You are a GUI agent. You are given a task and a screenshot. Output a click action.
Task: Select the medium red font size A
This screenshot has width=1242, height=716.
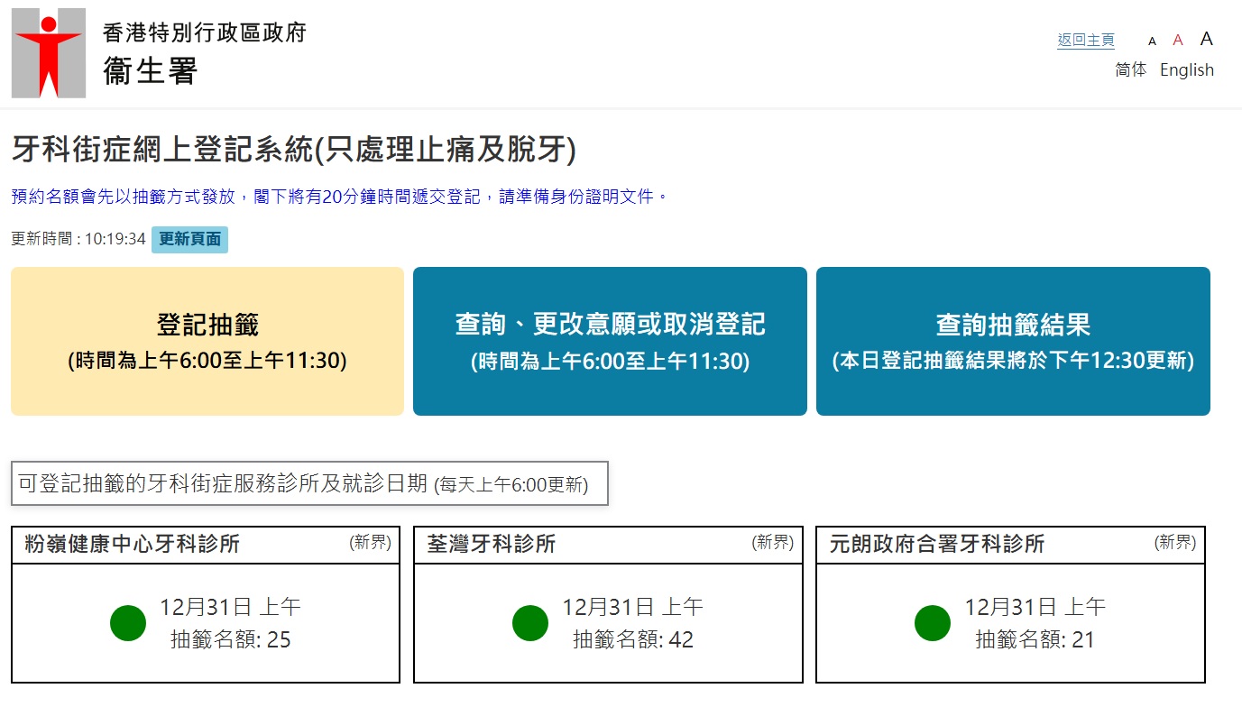1177,40
